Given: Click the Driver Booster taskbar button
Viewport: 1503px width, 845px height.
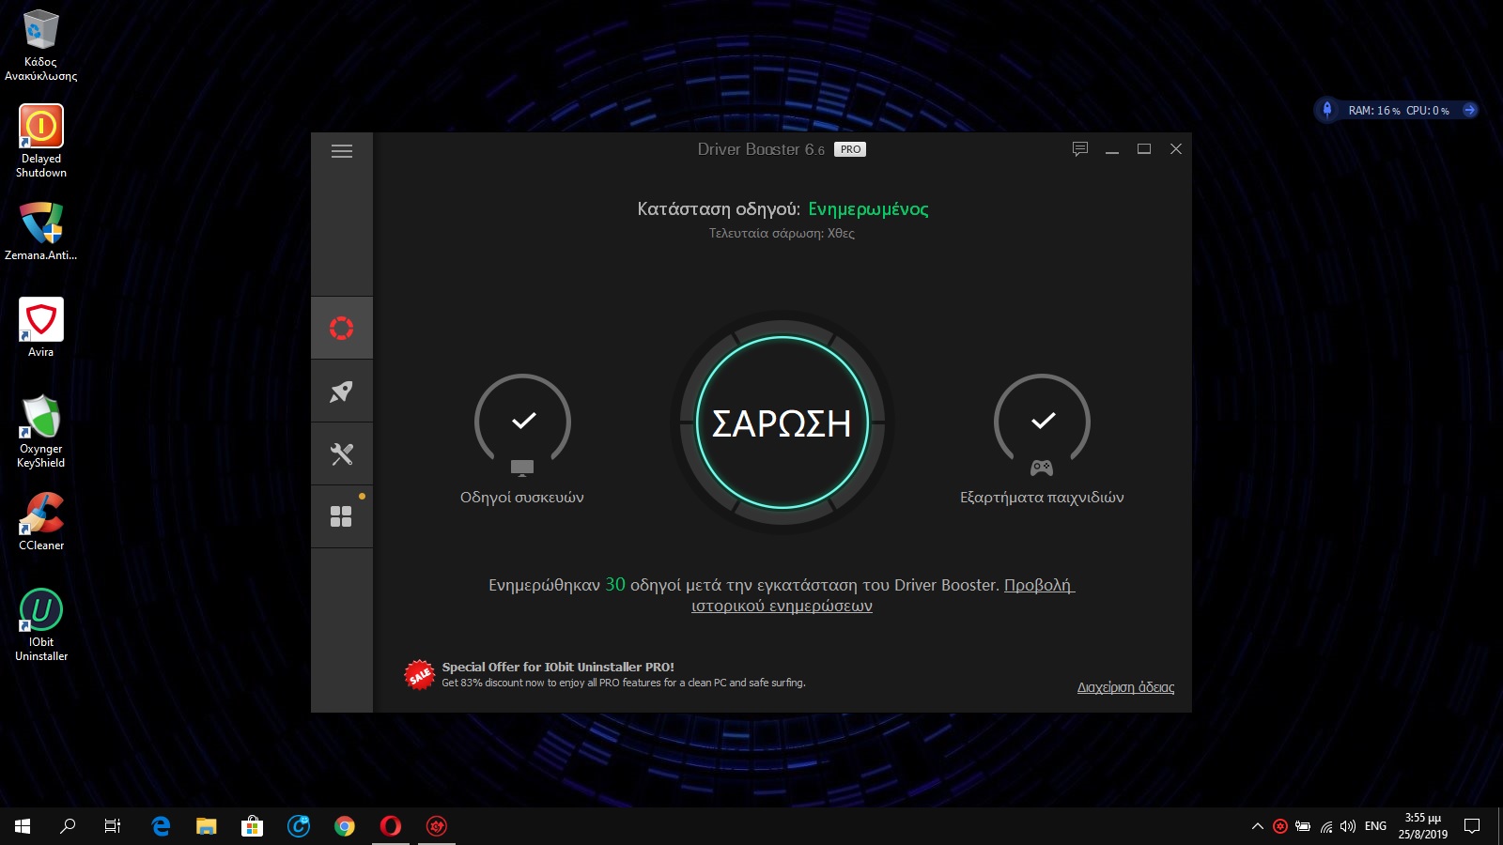Looking at the screenshot, I should point(437,826).
